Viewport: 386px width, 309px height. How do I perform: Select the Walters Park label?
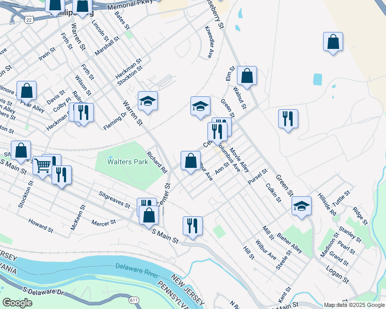pos(127,162)
